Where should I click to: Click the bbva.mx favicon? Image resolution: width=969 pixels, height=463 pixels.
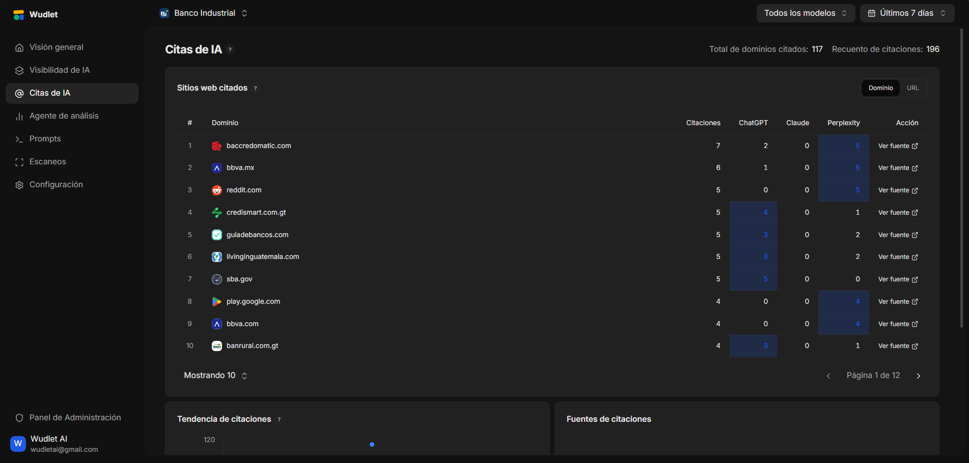tap(217, 168)
